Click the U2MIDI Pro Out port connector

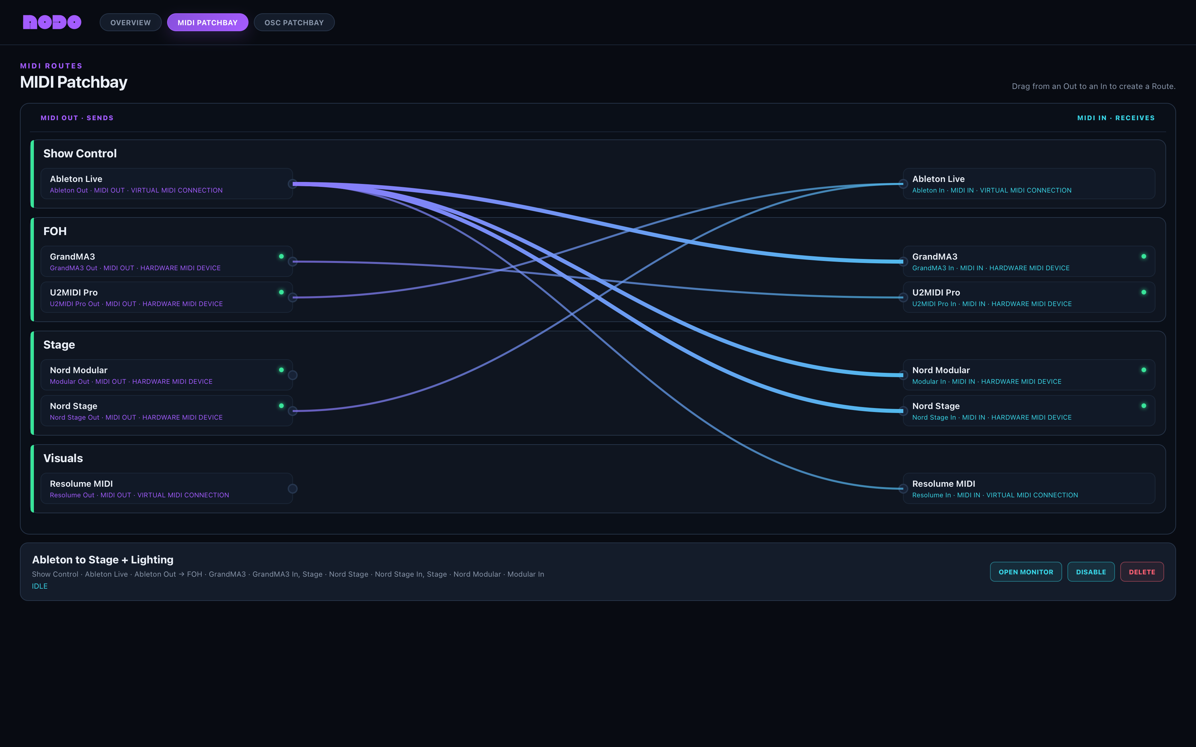tap(293, 297)
